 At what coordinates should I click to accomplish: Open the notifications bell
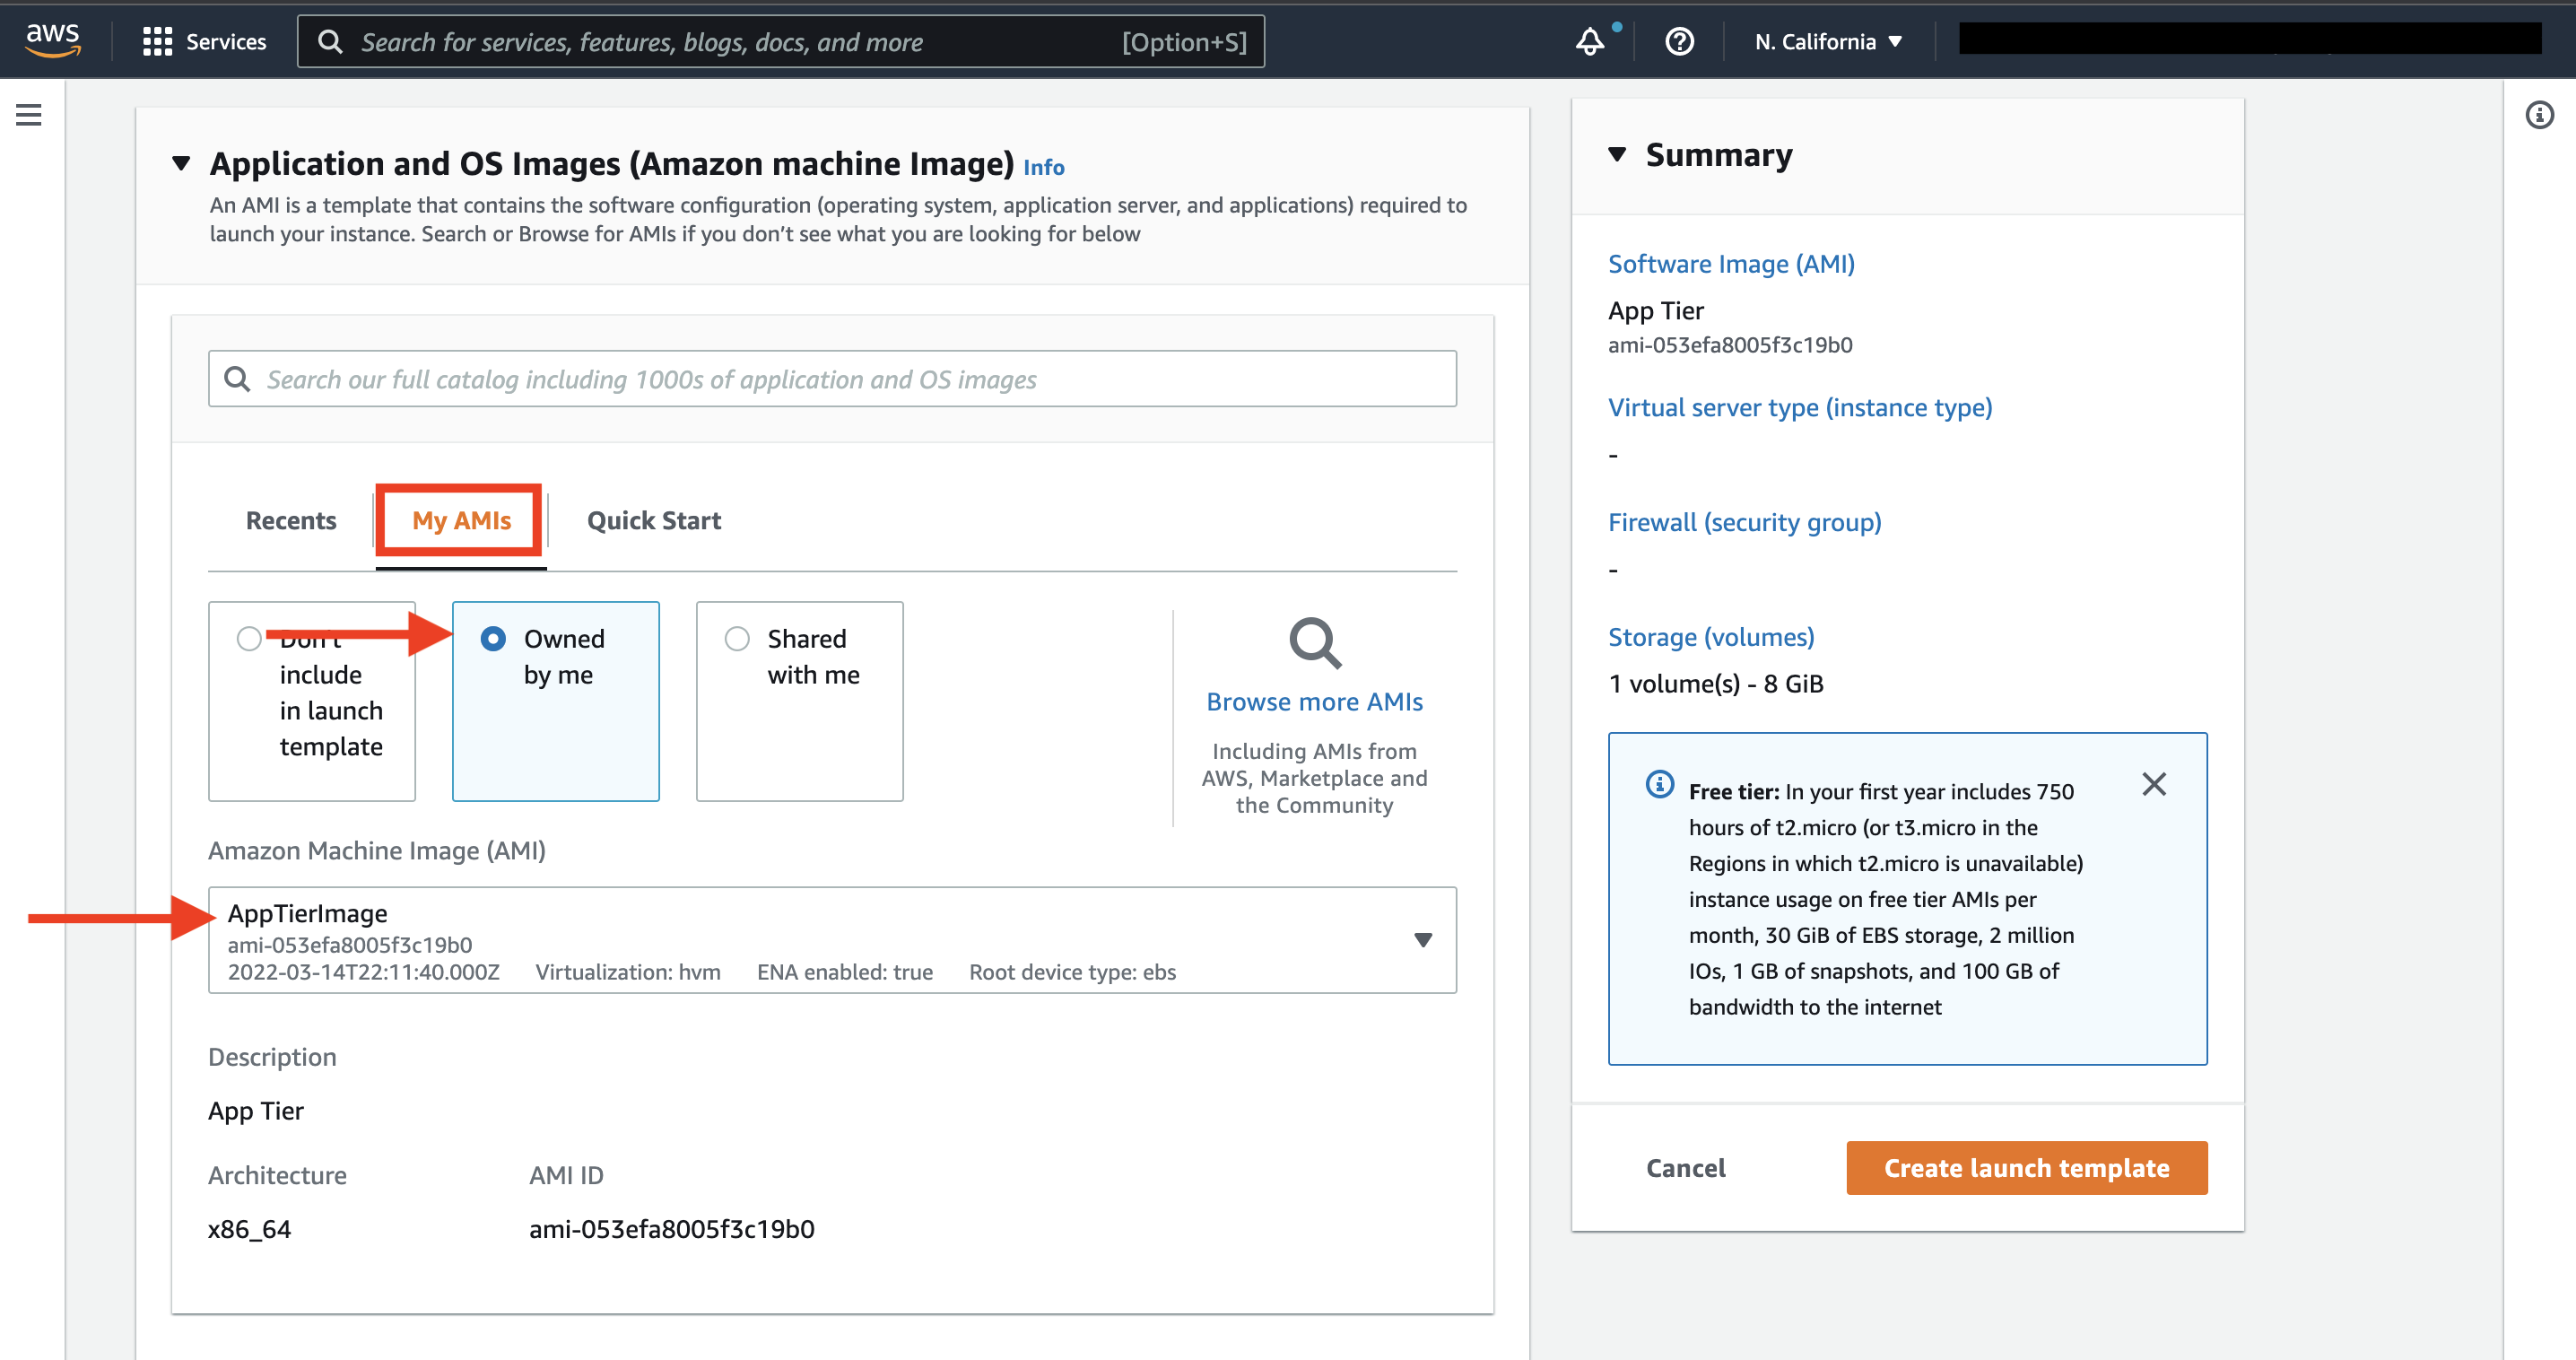pos(1590,42)
